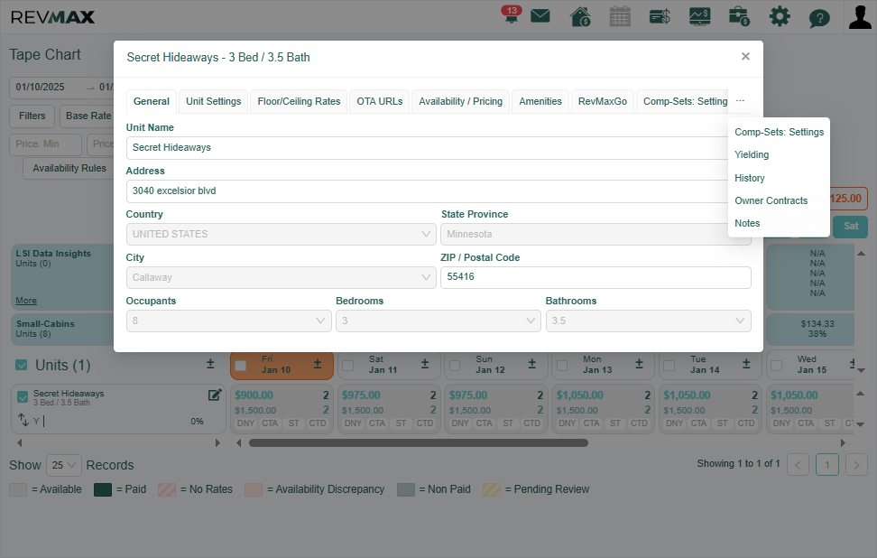
Task: Click the up-down arrows icon in unit row
Action: (x=23, y=419)
